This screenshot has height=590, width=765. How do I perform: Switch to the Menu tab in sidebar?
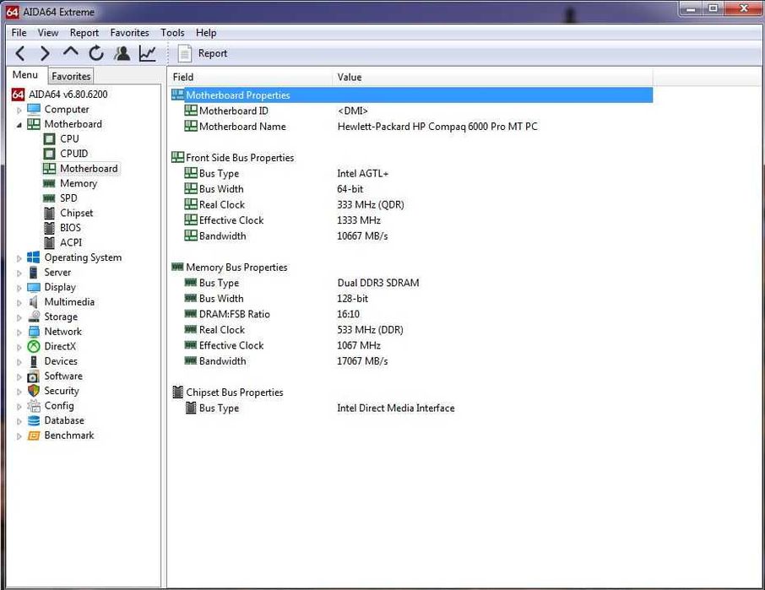pyautogui.click(x=25, y=74)
